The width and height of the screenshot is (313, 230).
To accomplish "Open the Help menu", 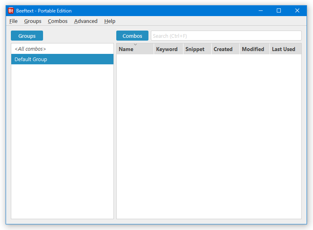I will [x=110, y=21].
